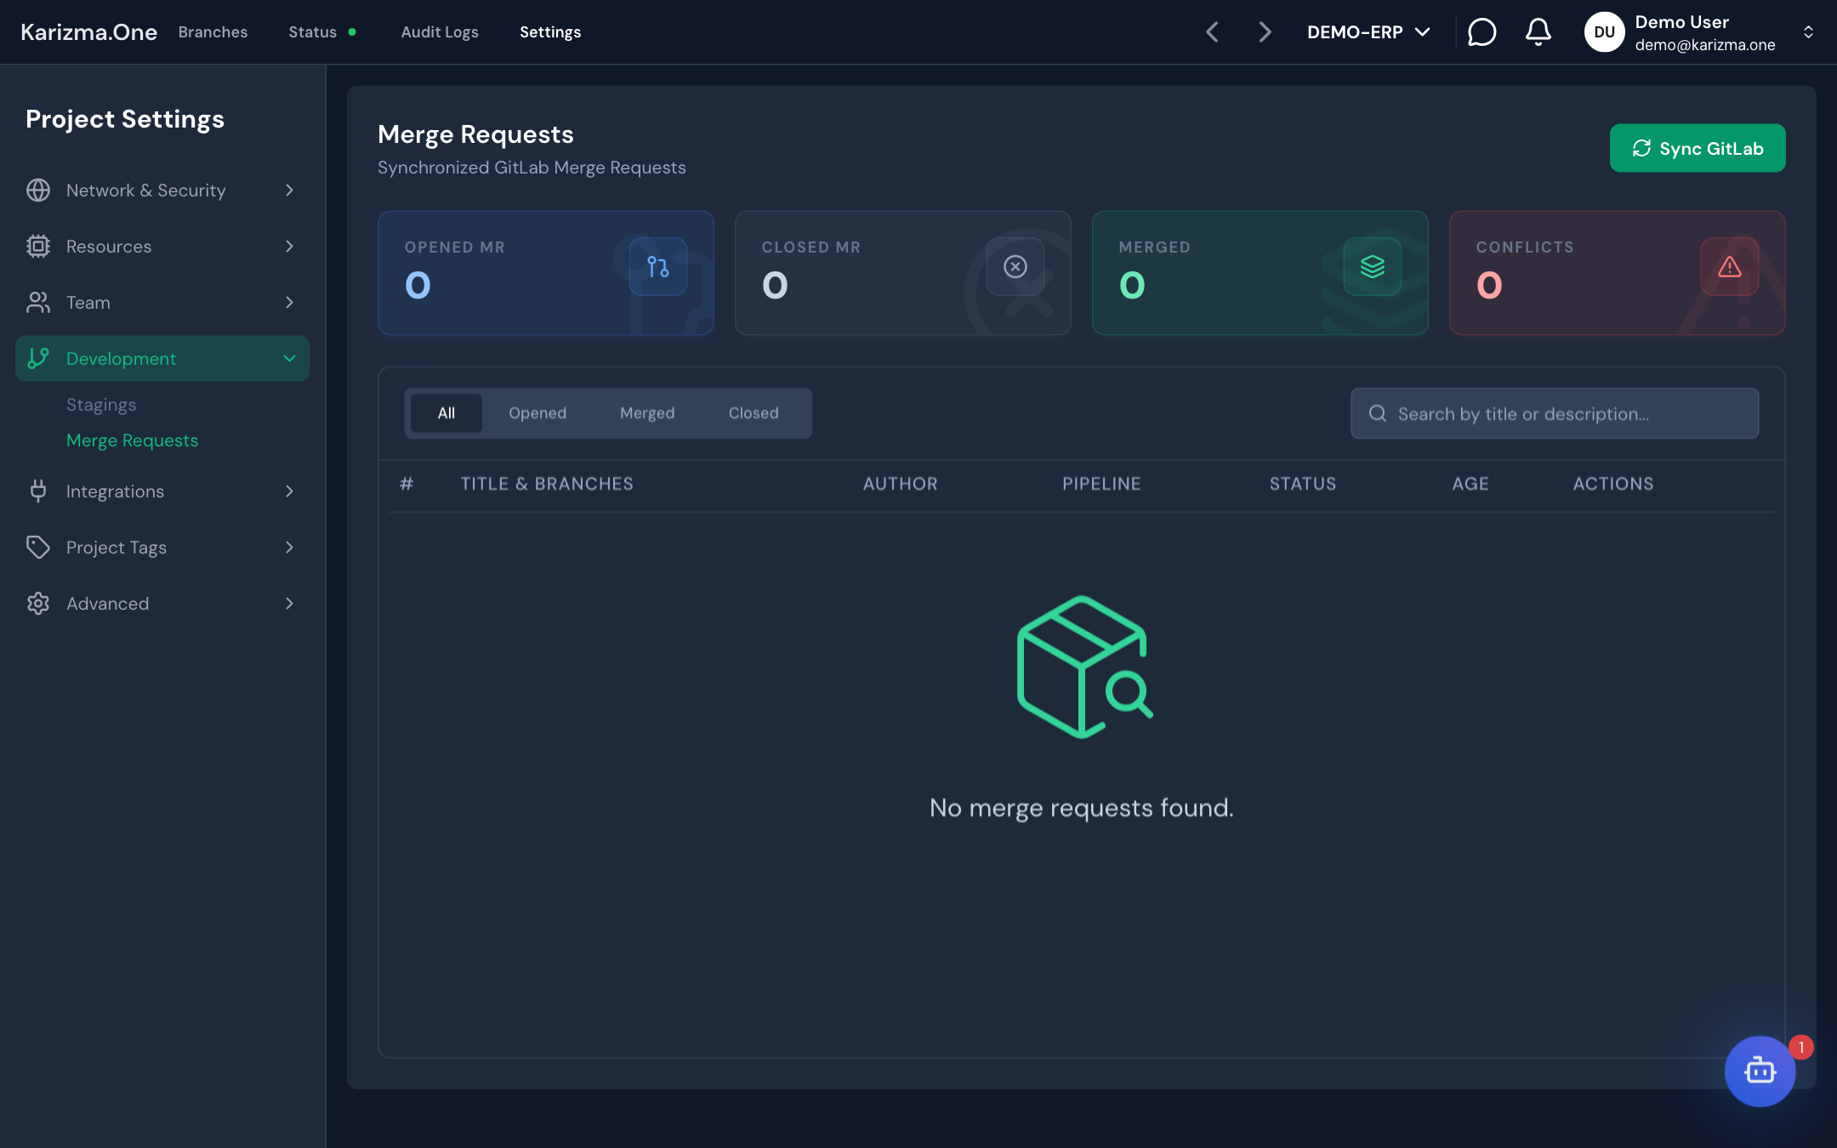
Task: Expand the Team section chevron
Action: pos(289,302)
